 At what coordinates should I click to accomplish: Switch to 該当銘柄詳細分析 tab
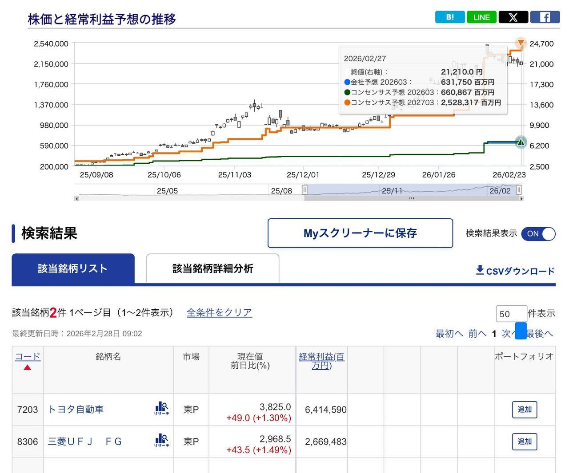tap(212, 268)
